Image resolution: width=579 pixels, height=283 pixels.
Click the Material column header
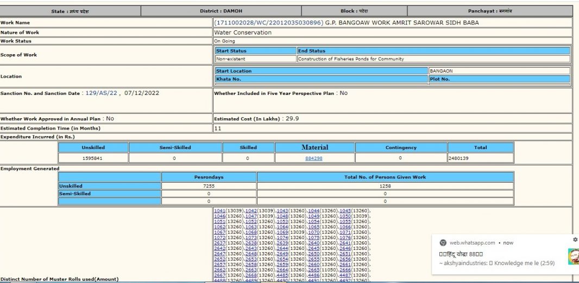(314, 147)
